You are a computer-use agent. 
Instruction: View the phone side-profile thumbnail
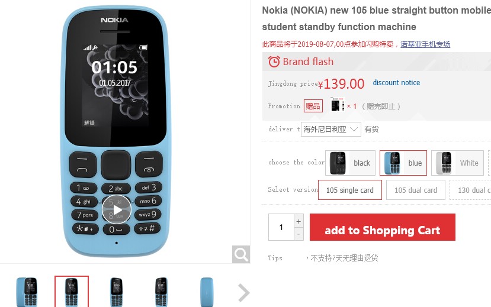pos(207,292)
